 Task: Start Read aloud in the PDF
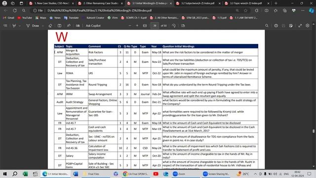[x=69, y=26]
